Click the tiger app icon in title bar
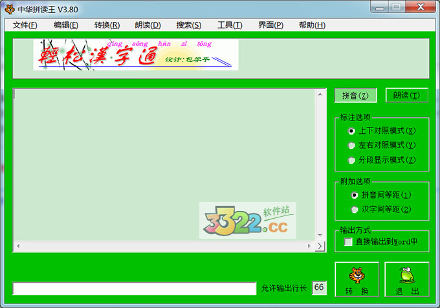440x308 pixels. click(10, 9)
